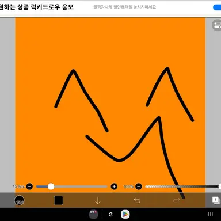
Task: Decrease brush thickness with minus button
Action: pyautogui.click(x=29, y=186)
